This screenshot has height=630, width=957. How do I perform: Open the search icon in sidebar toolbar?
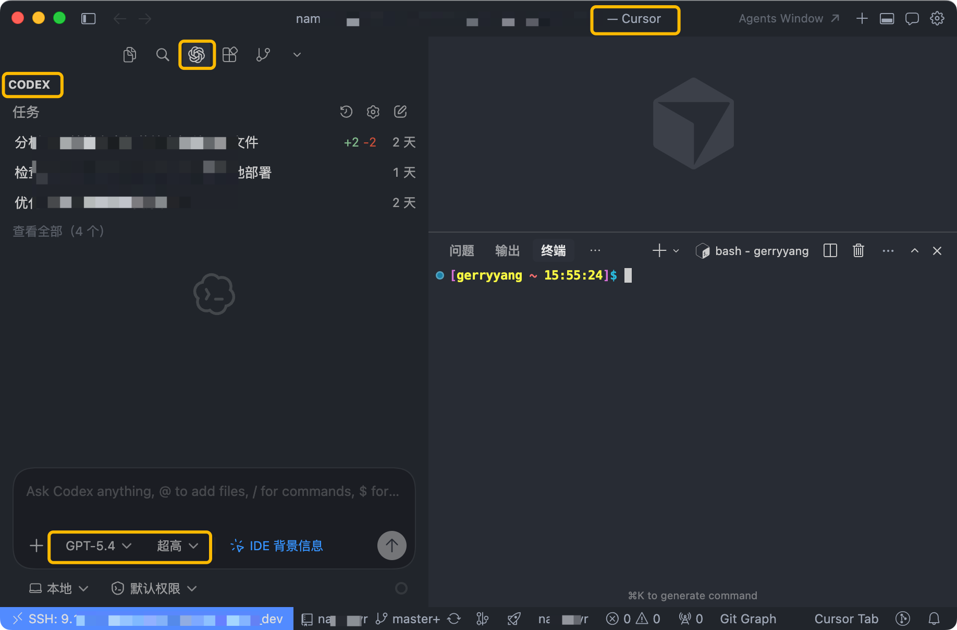click(x=163, y=55)
